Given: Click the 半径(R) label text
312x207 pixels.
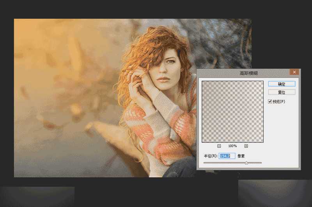Looking at the screenshot, I should (x=211, y=156).
